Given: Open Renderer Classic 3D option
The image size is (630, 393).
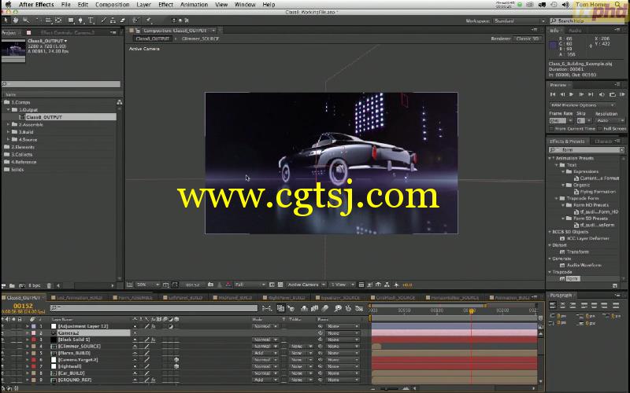Looking at the screenshot, I should (x=528, y=39).
